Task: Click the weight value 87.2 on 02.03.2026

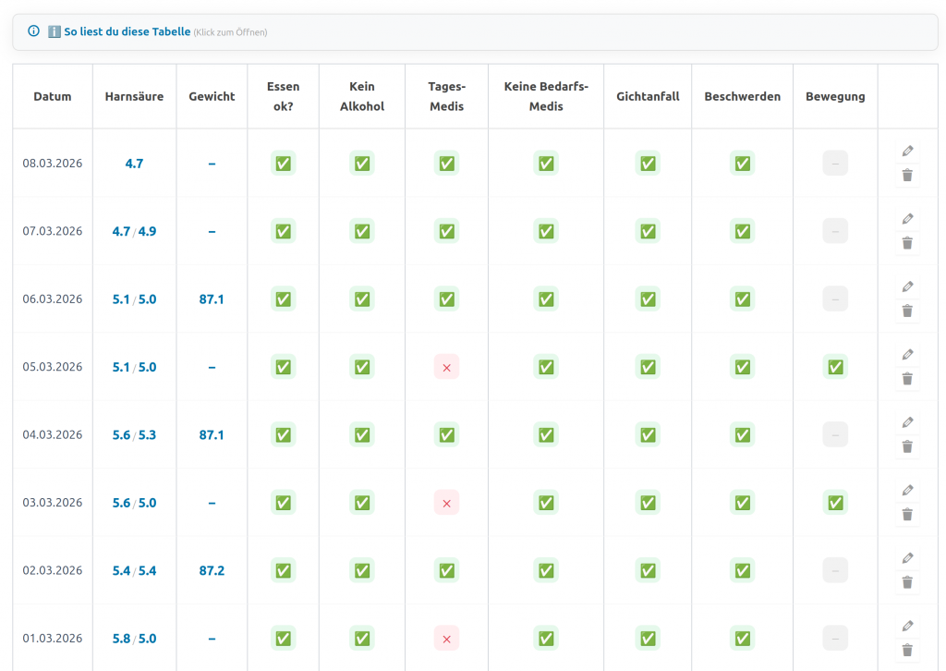Action: (212, 571)
